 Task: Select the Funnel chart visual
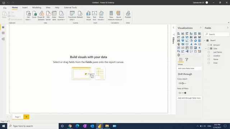coord(183,40)
